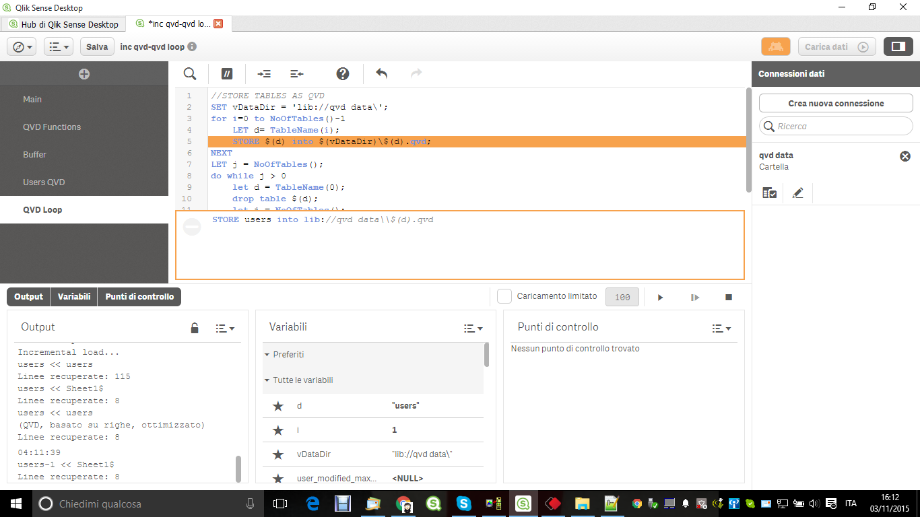Screen dimensions: 920x517
Task: Favorite the variable d star
Action: [x=277, y=406]
